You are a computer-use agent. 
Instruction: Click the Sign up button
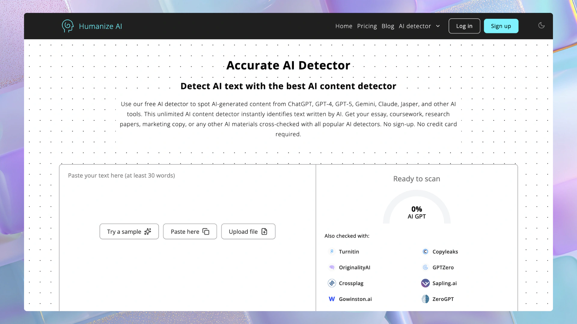click(x=501, y=26)
